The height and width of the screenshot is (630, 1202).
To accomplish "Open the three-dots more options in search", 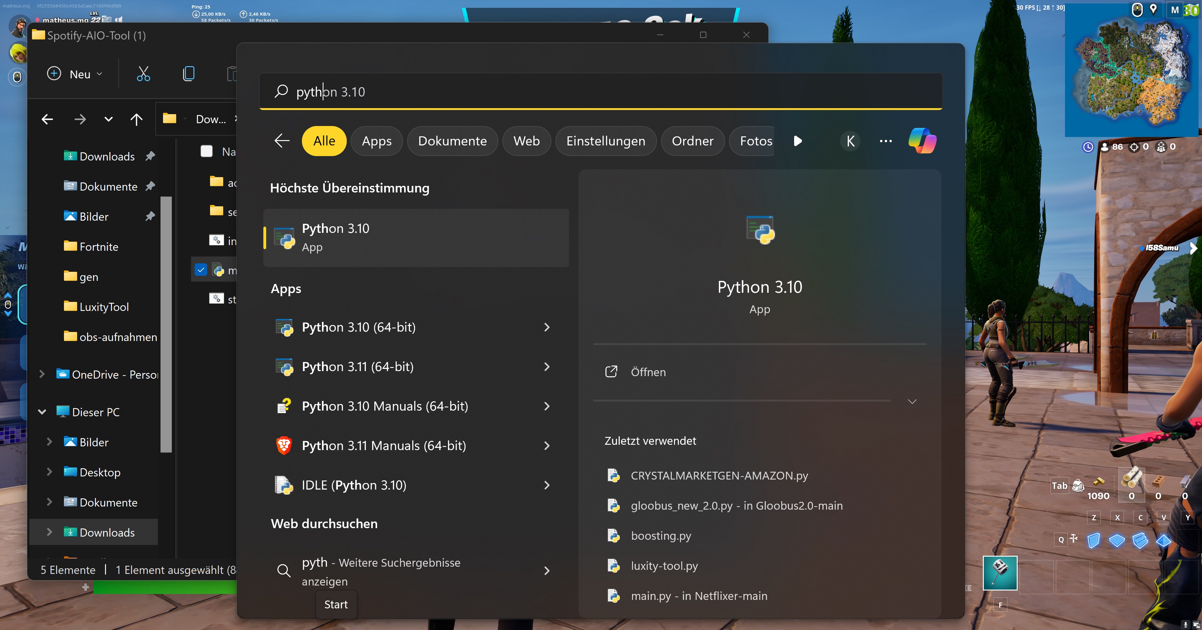I will pos(885,141).
